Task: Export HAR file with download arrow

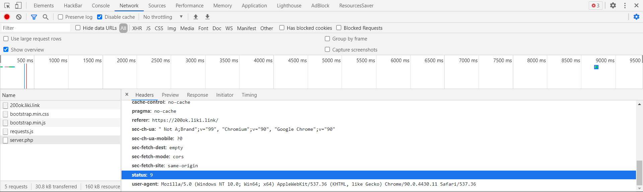Action: (207, 17)
